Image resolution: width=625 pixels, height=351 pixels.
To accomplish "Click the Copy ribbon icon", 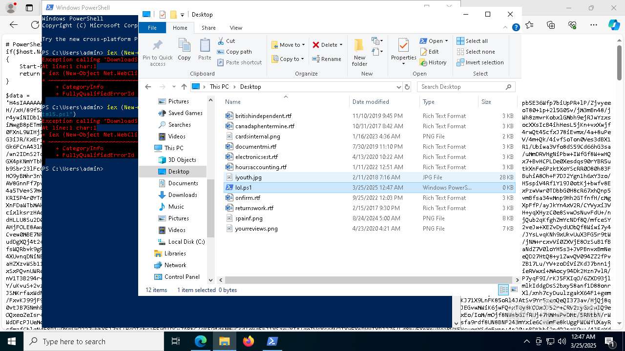I will (x=184, y=50).
